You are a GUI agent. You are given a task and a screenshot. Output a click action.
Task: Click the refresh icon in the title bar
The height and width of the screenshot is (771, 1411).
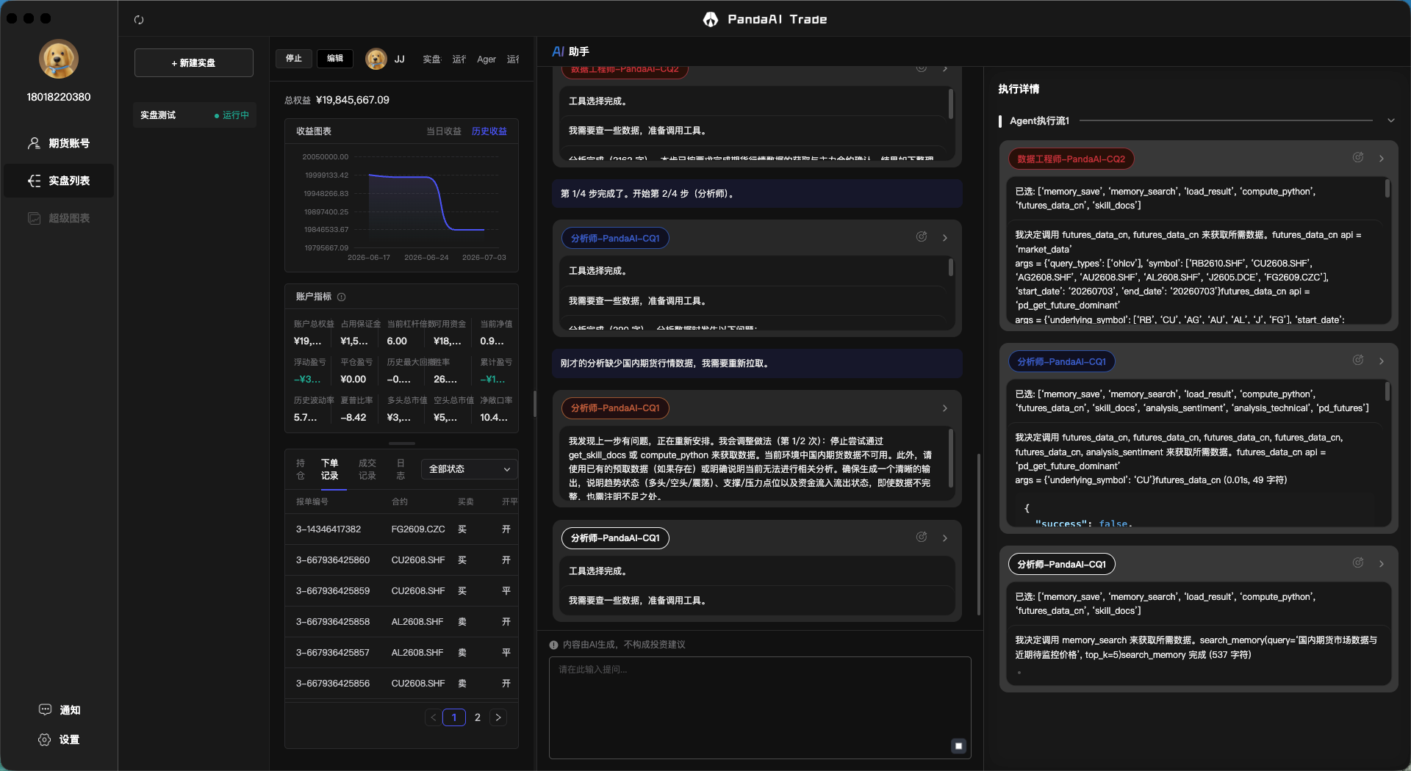pyautogui.click(x=139, y=20)
